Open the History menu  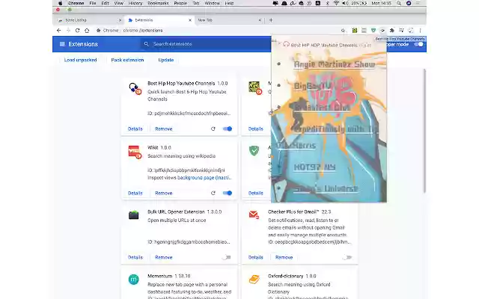[x=135, y=3]
